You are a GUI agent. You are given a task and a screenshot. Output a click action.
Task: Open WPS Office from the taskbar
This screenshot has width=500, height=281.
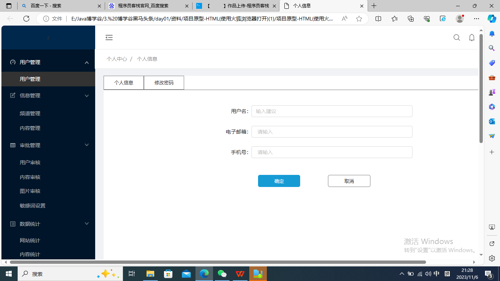coord(240,274)
